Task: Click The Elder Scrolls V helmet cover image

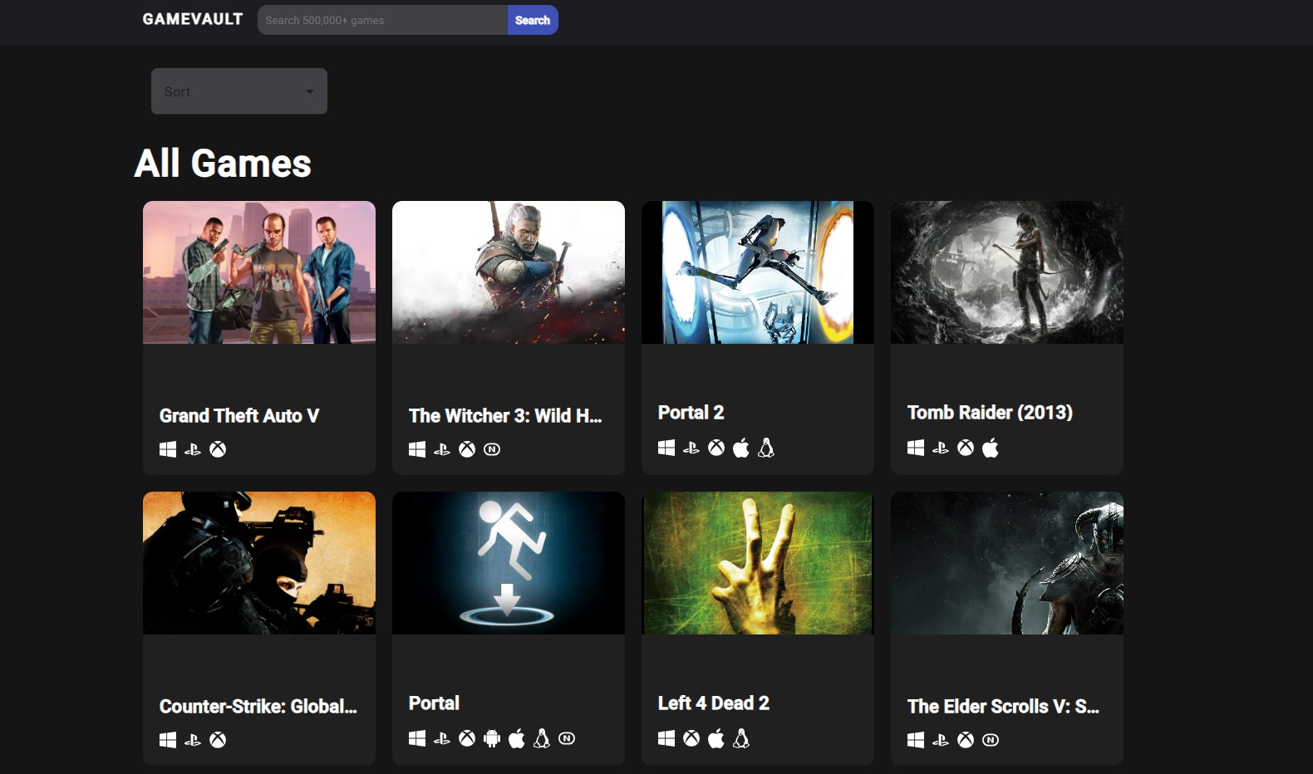Action: pos(1007,563)
